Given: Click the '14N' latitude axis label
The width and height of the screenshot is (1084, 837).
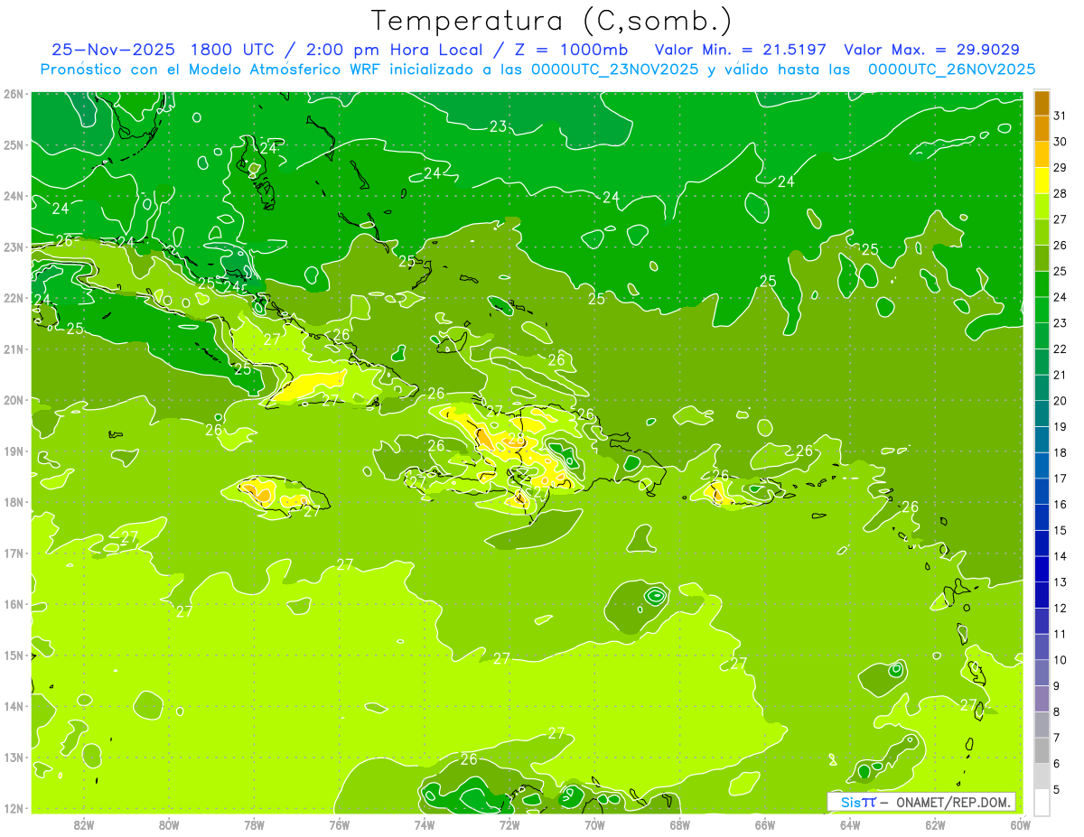Looking at the screenshot, I should 14,706.
